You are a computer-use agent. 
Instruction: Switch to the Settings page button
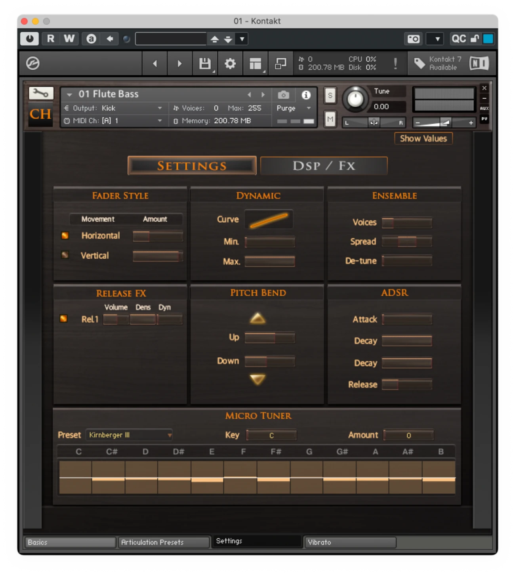[x=192, y=166]
